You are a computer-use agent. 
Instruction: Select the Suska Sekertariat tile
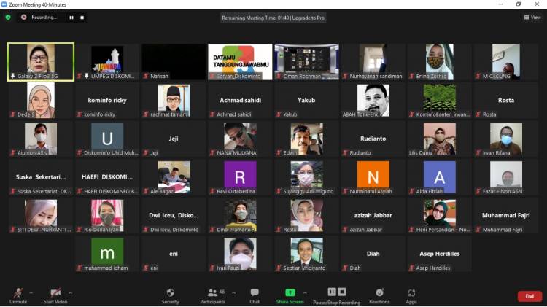[x=41, y=177]
